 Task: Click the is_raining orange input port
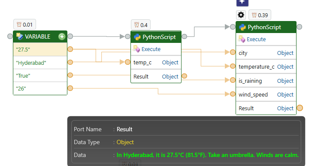click(233, 80)
